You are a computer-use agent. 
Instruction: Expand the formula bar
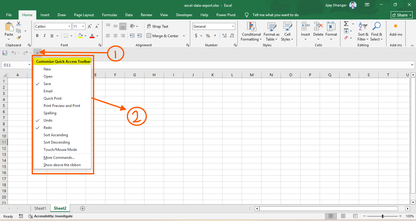(413, 65)
